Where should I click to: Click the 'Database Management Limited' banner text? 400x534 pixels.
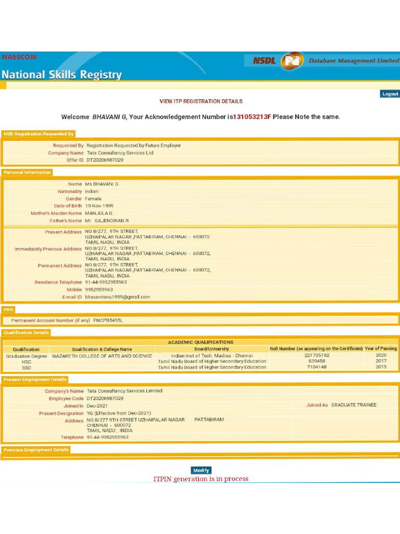click(x=354, y=60)
